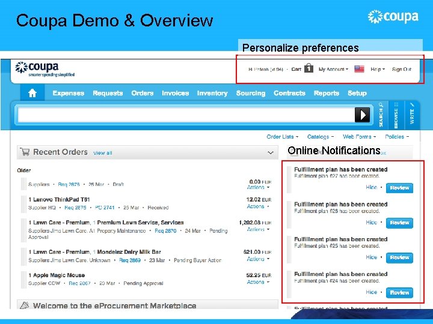Click view all recent orders link
Image resolution: width=433 pixels, height=324 pixels.
point(103,153)
